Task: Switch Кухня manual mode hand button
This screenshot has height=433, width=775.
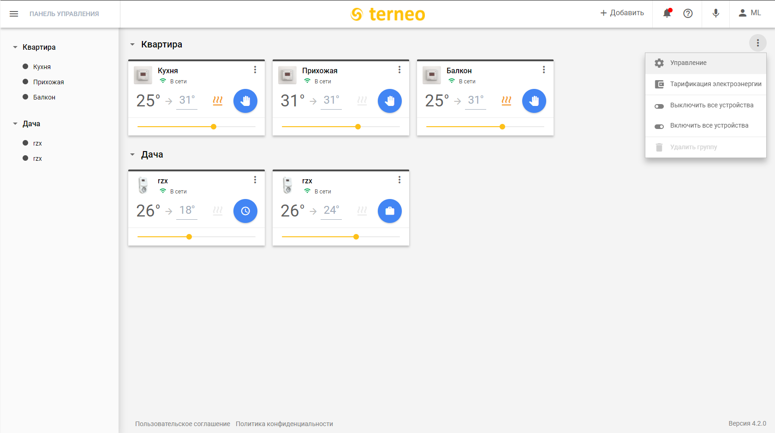Action: (245, 101)
